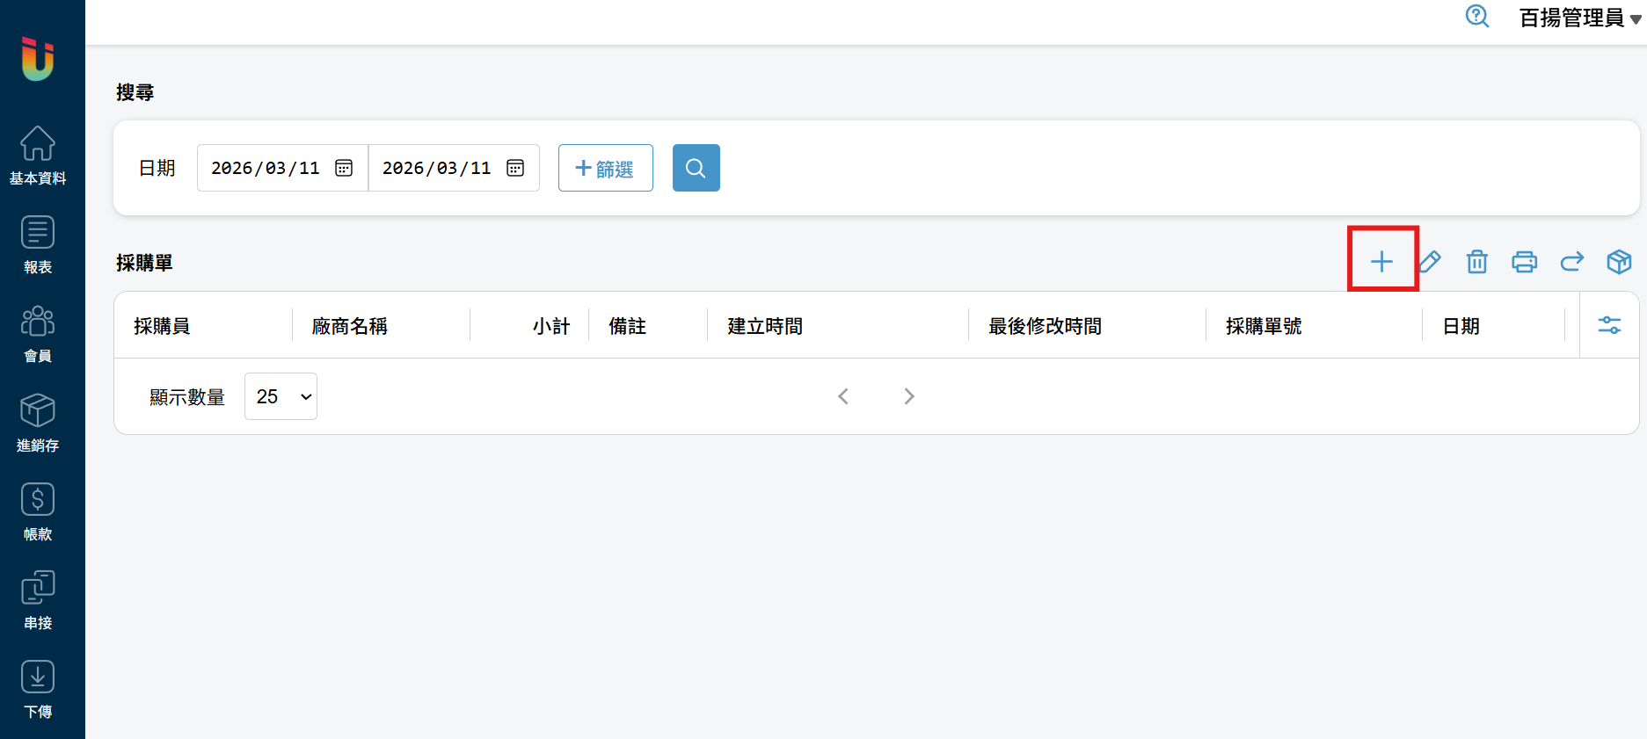Expand the 百揚管理員 user menu
This screenshot has height=739, width=1647.
[x=1579, y=18]
